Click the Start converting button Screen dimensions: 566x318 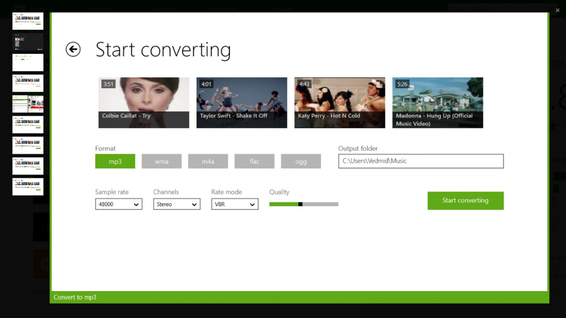466,201
